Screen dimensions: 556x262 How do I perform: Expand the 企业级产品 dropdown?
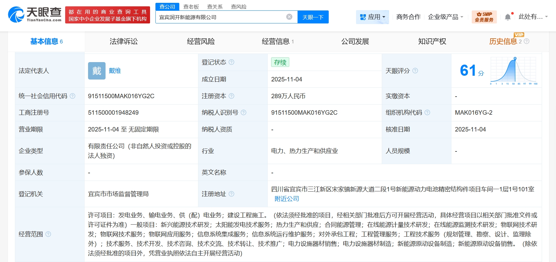[x=445, y=17]
